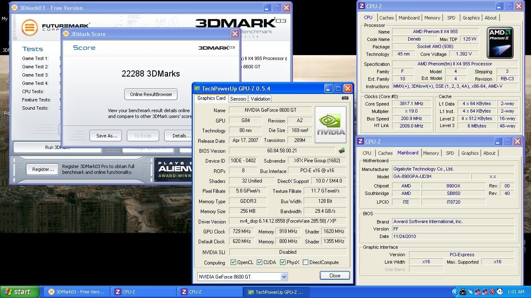531x298 pixels.
Task: Open SPD tab in lower CPU-Z window
Action: click(x=450, y=153)
